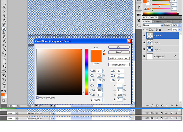The height and width of the screenshot is (132, 183).
Task: Hide Layer 4 with its eye icon
Action: pos(144,35)
